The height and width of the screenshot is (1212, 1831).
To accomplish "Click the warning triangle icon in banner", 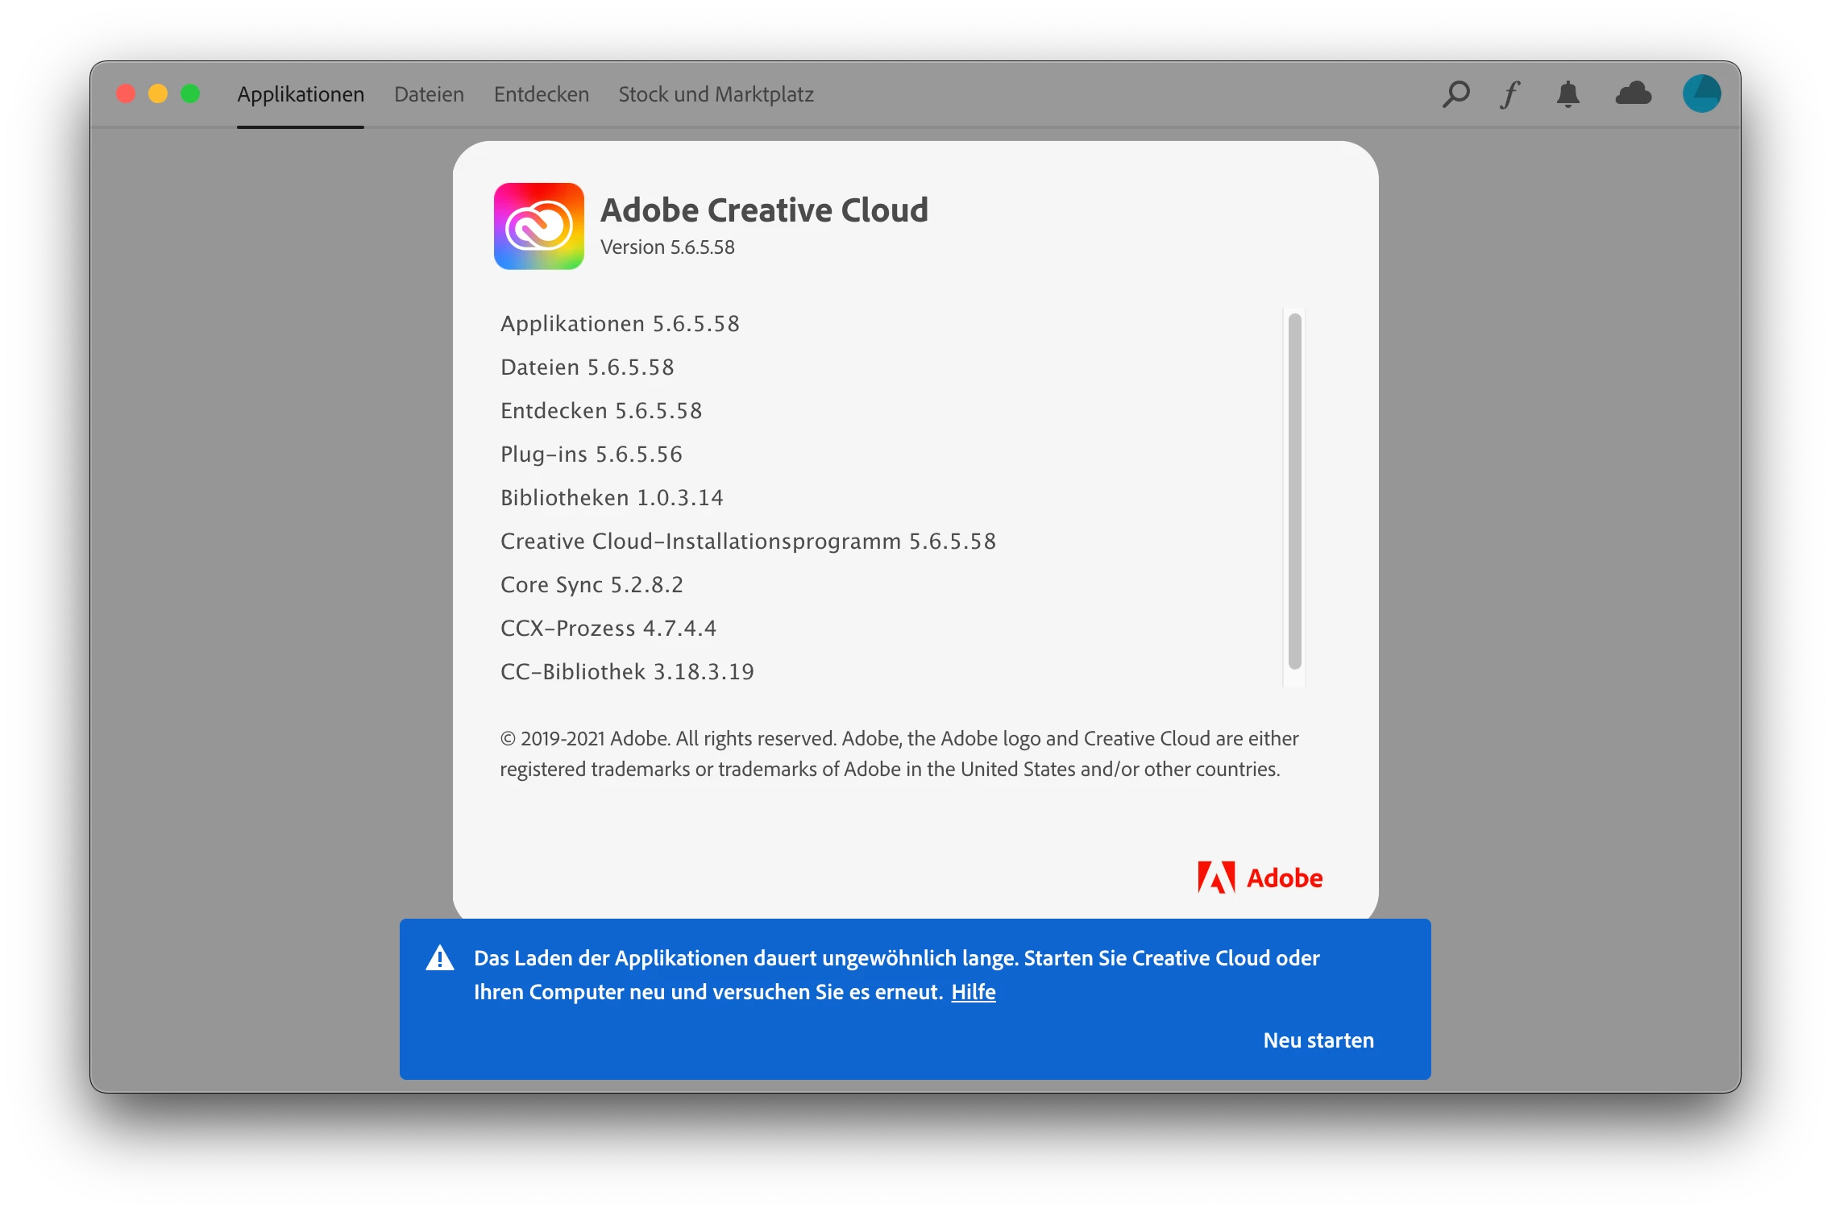I will click(x=440, y=958).
